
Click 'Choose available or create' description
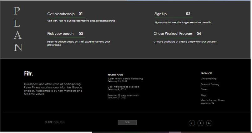pyautogui.click(x=185, y=42)
